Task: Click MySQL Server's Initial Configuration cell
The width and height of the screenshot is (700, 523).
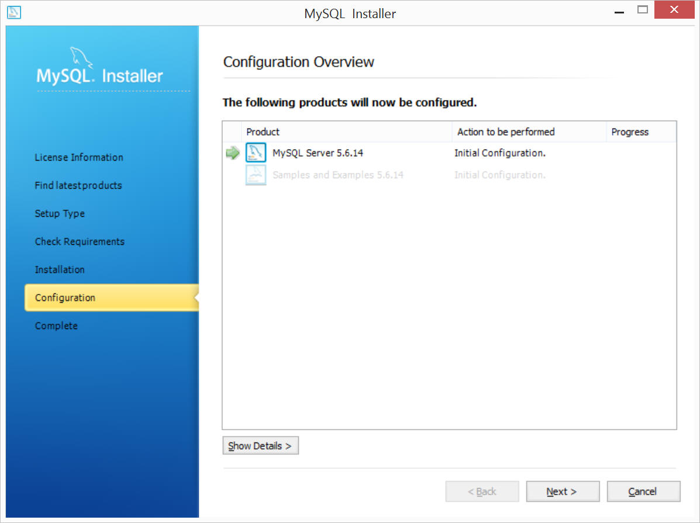Action: pyautogui.click(x=500, y=153)
